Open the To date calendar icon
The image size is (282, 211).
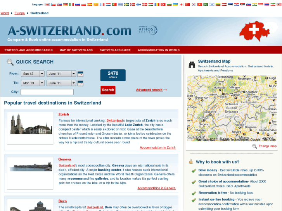tap(80, 83)
